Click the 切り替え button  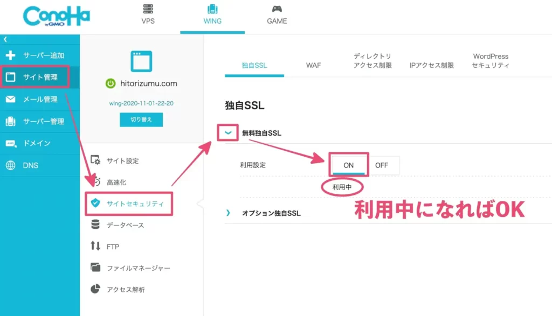pyautogui.click(x=141, y=120)
